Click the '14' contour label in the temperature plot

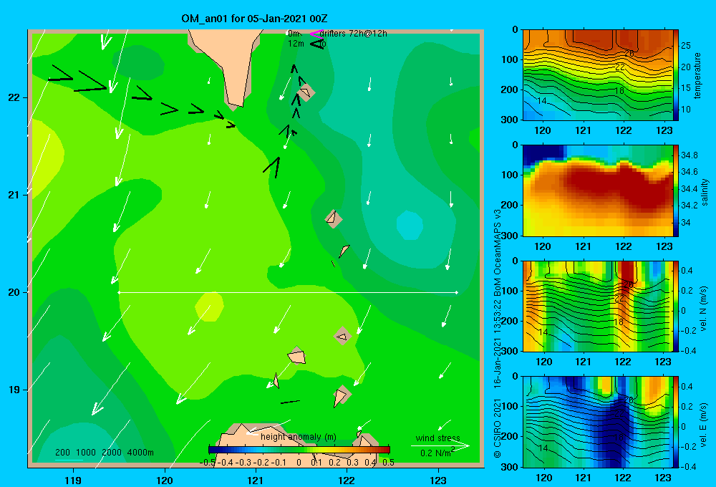click(542, 101)
